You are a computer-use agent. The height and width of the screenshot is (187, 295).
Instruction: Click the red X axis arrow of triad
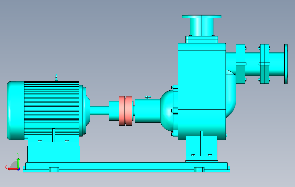click(12, 169)
